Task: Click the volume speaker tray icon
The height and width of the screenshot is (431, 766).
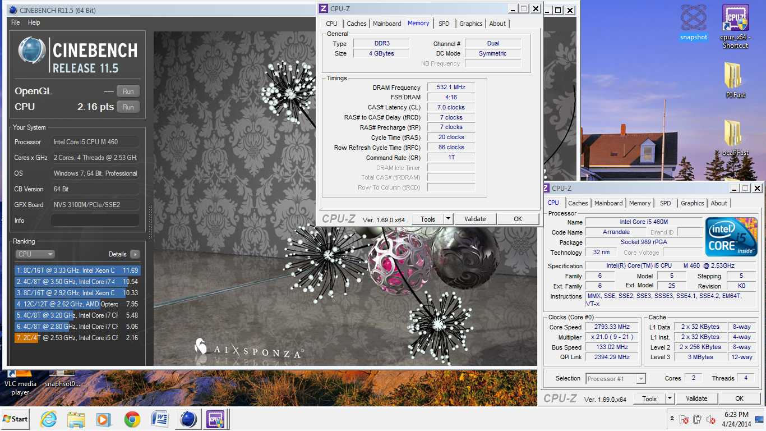Action: point(712,419)
